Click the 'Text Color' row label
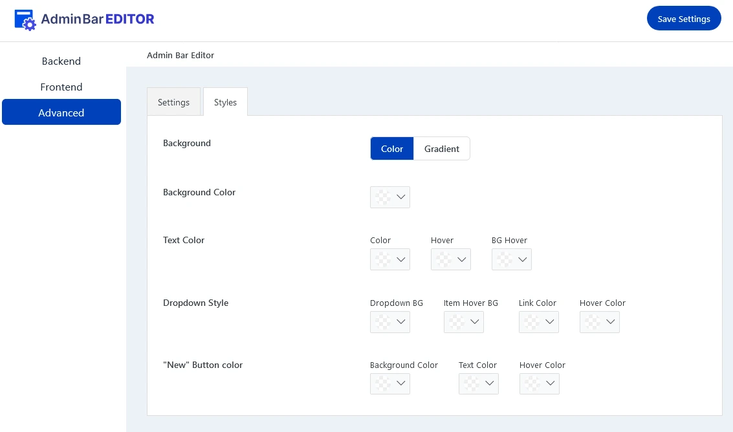Image resolution: width=733 pixels, height=432 pixels. pos(184,240)
